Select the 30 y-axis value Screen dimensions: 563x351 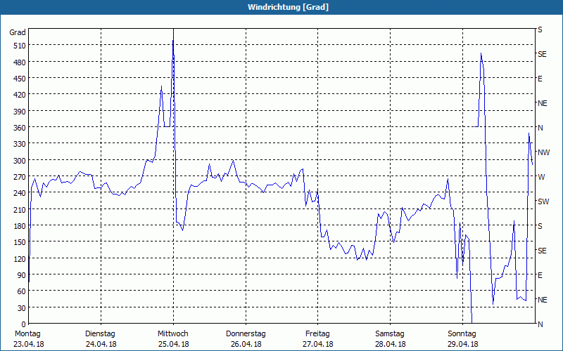tap(22, 307)
